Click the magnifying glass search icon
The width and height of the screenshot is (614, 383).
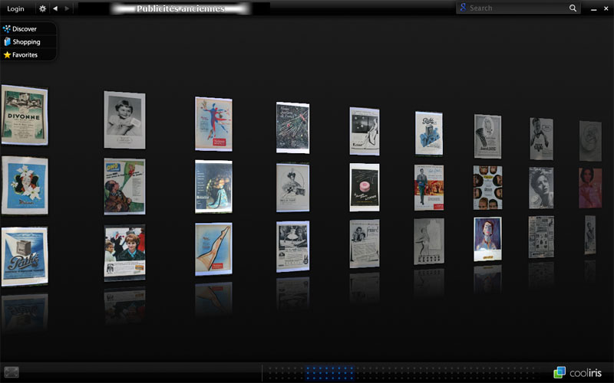[573, 8]
